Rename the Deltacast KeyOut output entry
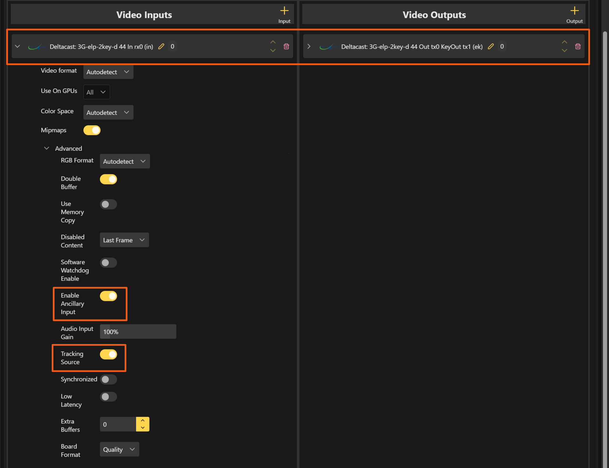This screenshot has width=609, height=468. 491,47
